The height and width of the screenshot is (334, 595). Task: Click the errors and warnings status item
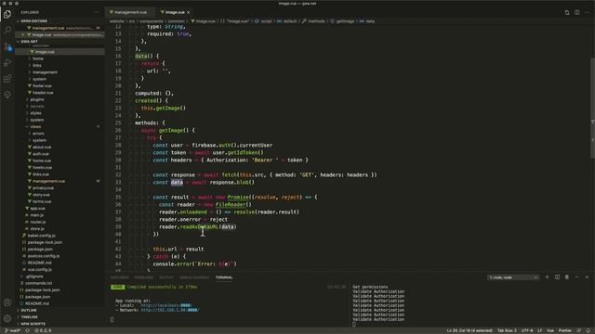[43, 330]
